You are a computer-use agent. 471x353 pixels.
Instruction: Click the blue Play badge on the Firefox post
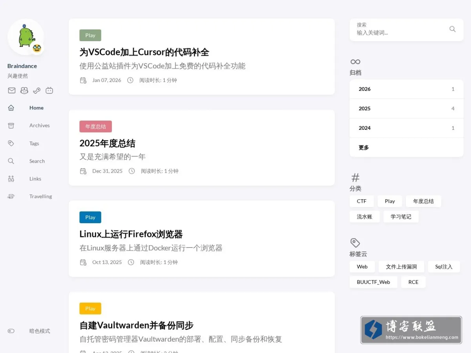pos(90,217)
